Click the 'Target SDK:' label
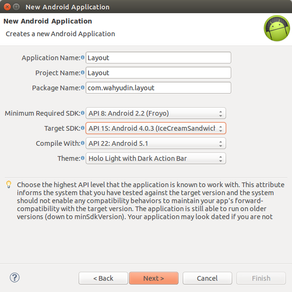The width and height of the screenshot is (292, 292). coord(62,128)
